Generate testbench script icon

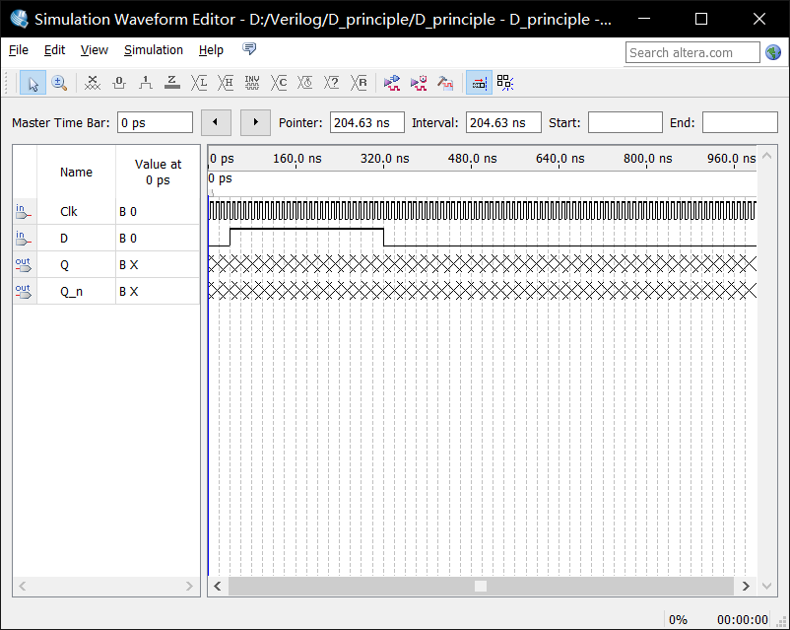445,83
